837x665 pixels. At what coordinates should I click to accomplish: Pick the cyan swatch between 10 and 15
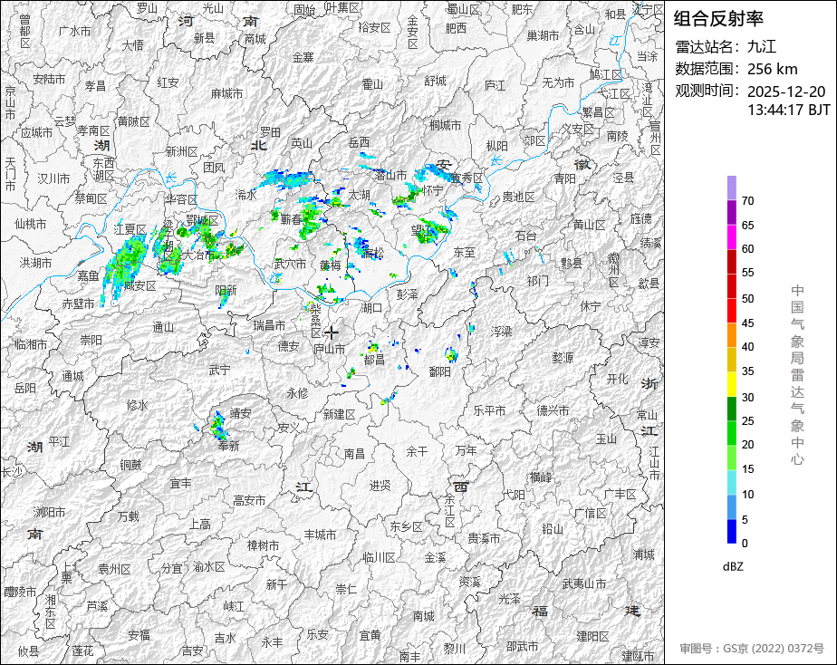point(732,483)
